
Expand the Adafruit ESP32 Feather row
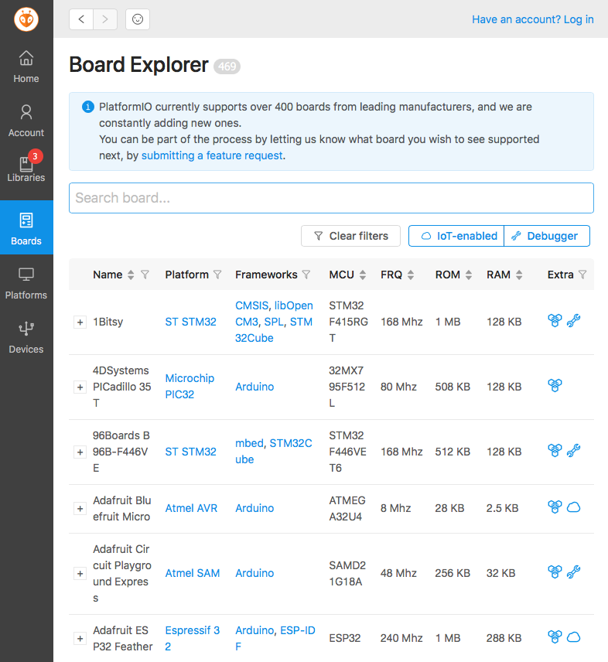point(80,638)
